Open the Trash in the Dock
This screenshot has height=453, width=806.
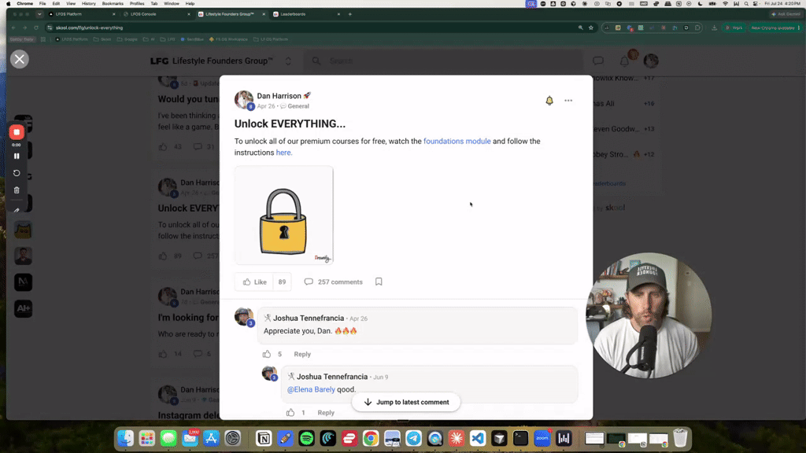coord(680,438)
